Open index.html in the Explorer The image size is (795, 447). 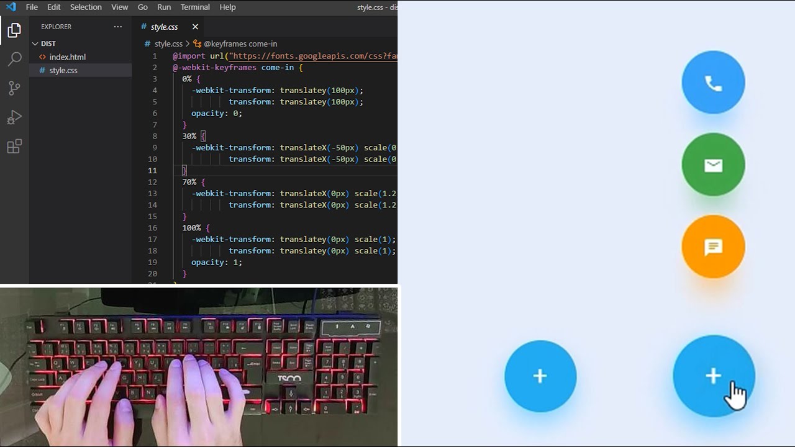pyautogui.click(x=68, y=57)
